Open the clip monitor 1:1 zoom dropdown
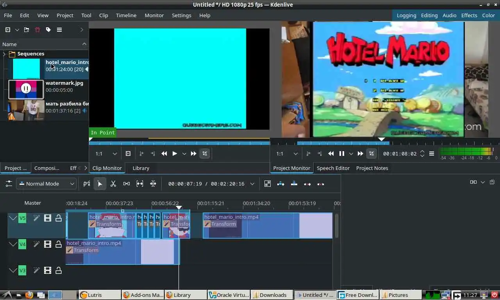The width and height of the screenshot is (500, 300). (x=106, y=154)
